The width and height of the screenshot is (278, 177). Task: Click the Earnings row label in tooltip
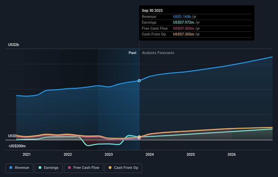point(149,22)
